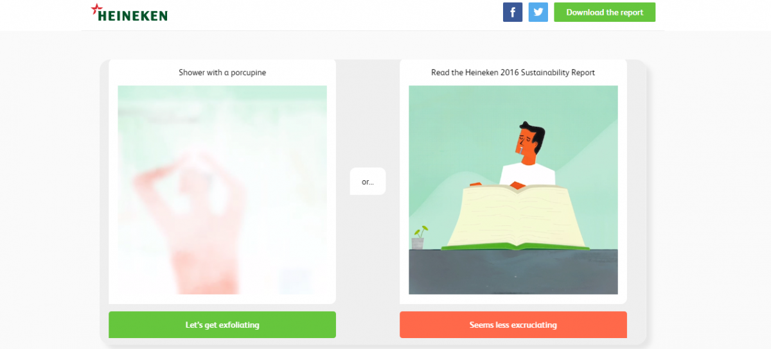Share the page via the Facebook icon
Image resolution: width=771 pixels, height=349 pixels.
(x=512, y=12)
